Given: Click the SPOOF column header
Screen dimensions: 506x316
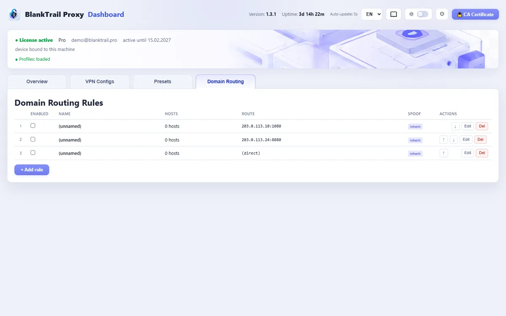Looking at the screenshot, I should point(414,114).
